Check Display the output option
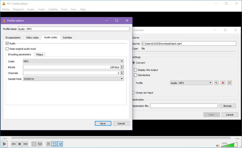Viewport: 242px width, 148px height. point(136,70)
